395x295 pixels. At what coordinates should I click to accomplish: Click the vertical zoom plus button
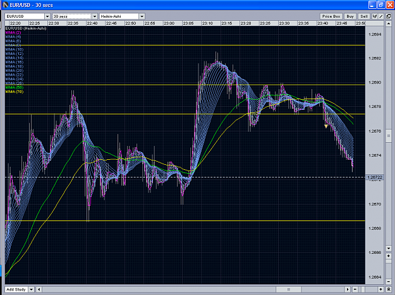(x=388, y=256)
